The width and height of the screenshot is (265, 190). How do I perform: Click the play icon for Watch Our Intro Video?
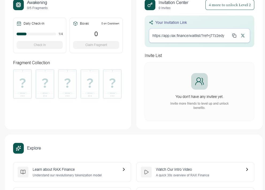(146, 172)
